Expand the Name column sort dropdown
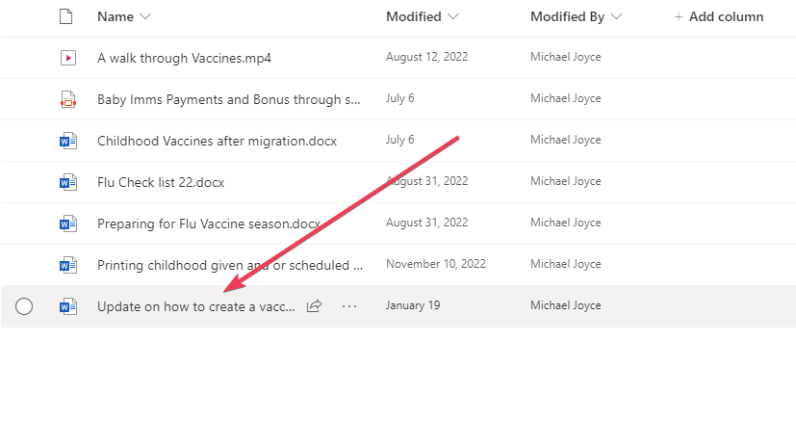Screen dimensions: 796x447 (x=145, y=16)
